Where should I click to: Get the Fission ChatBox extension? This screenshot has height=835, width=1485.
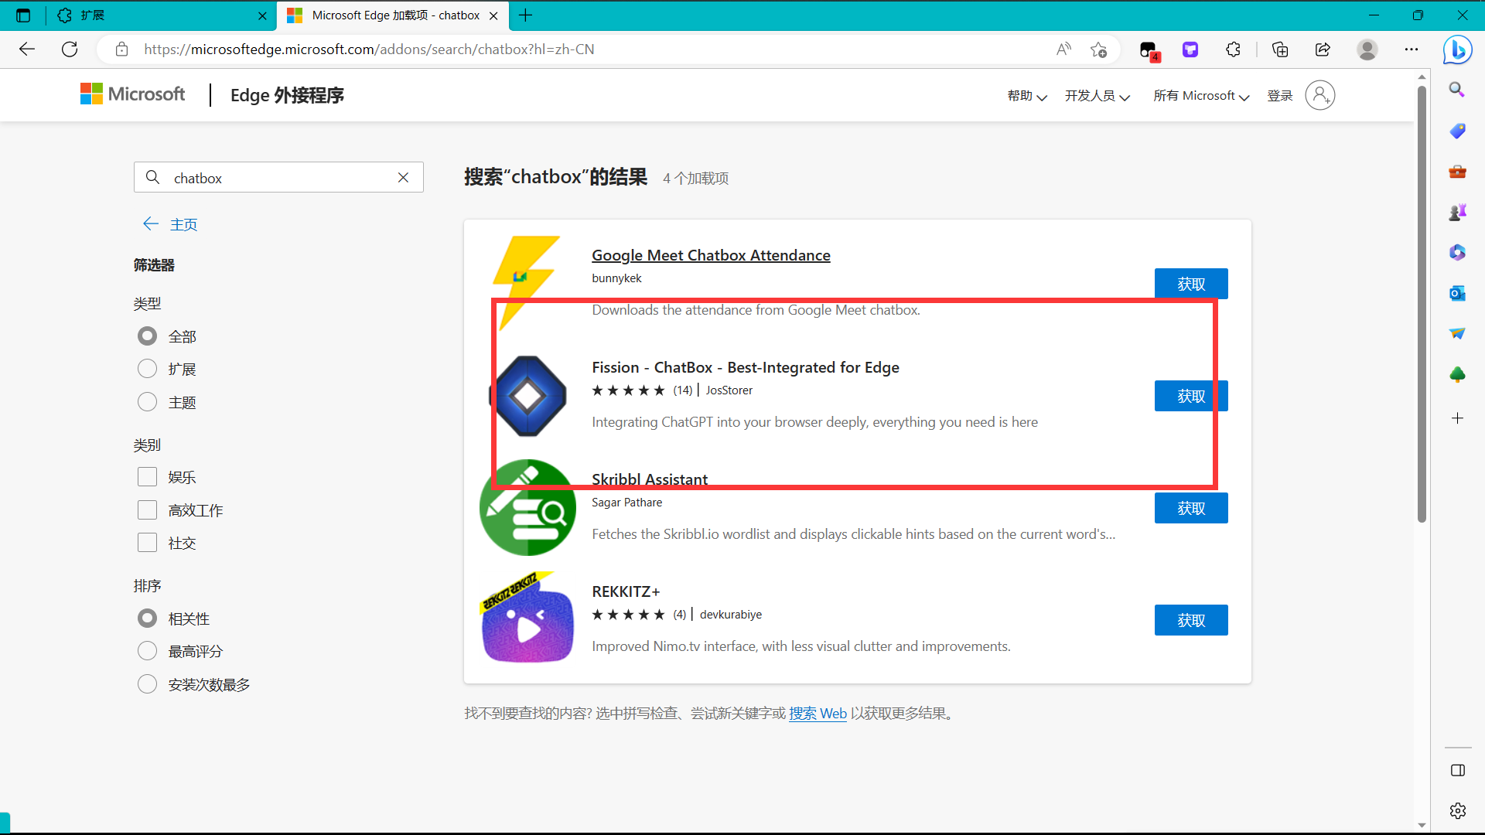point(1191,396)
